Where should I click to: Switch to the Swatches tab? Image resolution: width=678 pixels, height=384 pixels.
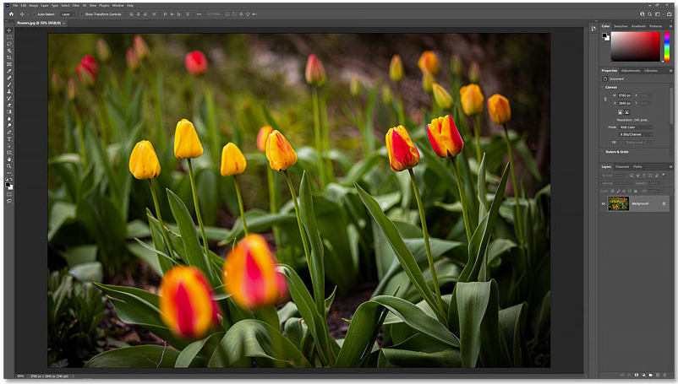pos(621,26)
